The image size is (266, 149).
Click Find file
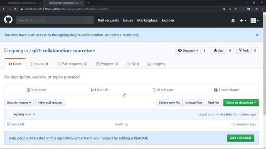tap(213, 103)
